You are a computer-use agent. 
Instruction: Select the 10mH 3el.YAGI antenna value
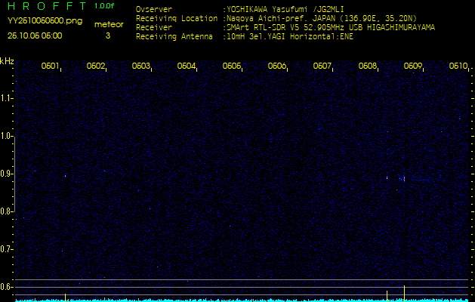point(289,37)
